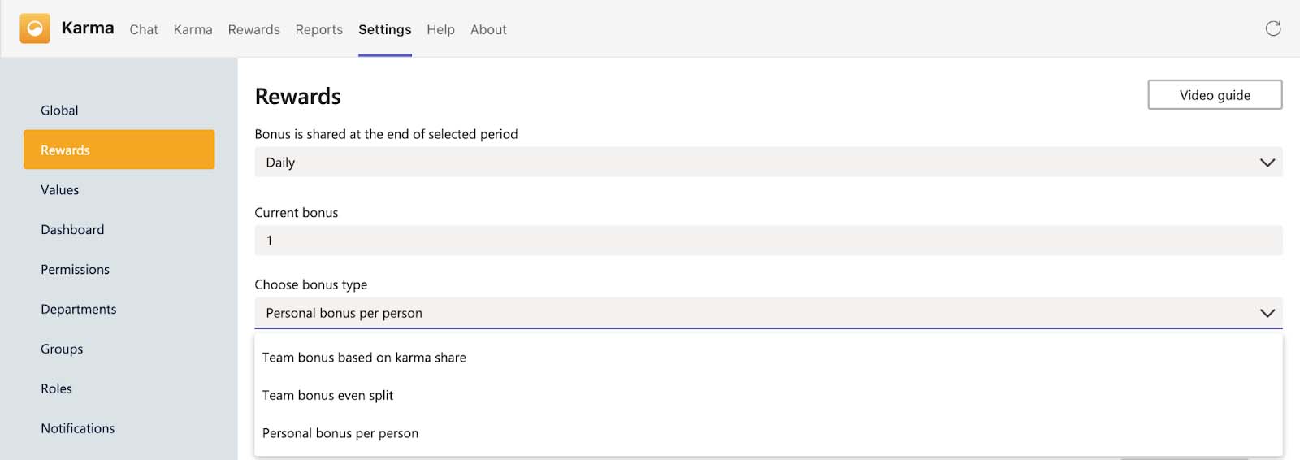Open the Notifications settings section
Screen dimensions: 1300x460
tap(77, 428)
